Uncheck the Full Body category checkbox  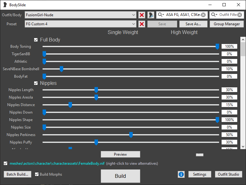point(36,40)
